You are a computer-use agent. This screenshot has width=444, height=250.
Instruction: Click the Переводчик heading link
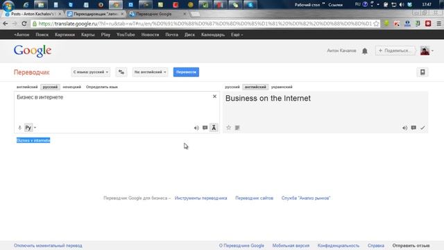pyautogui.click(x=31, y=72)
